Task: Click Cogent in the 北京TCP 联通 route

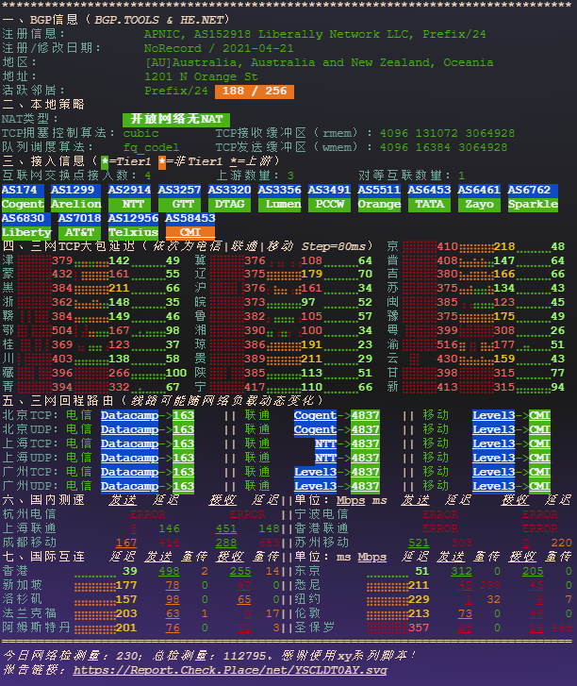Action: pyautogui.click(x=315, y=415)
